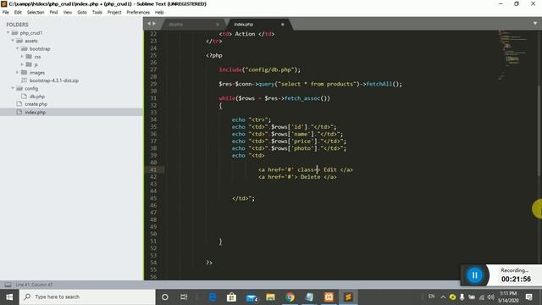Expand the css folder
The width and height of the screenshot is (542, 305).
(x=22, y=57)
